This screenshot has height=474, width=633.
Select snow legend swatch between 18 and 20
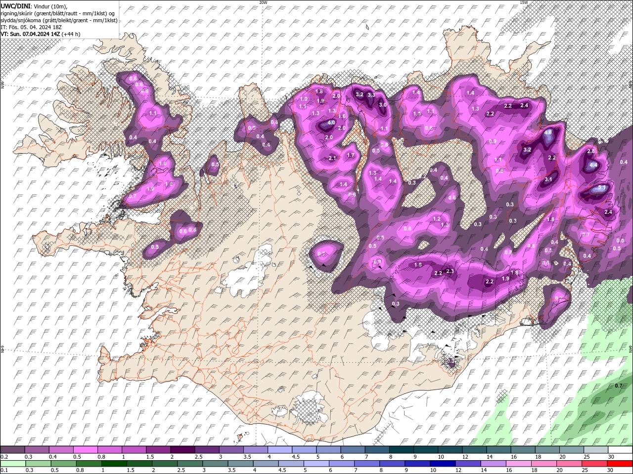(547, 450)
